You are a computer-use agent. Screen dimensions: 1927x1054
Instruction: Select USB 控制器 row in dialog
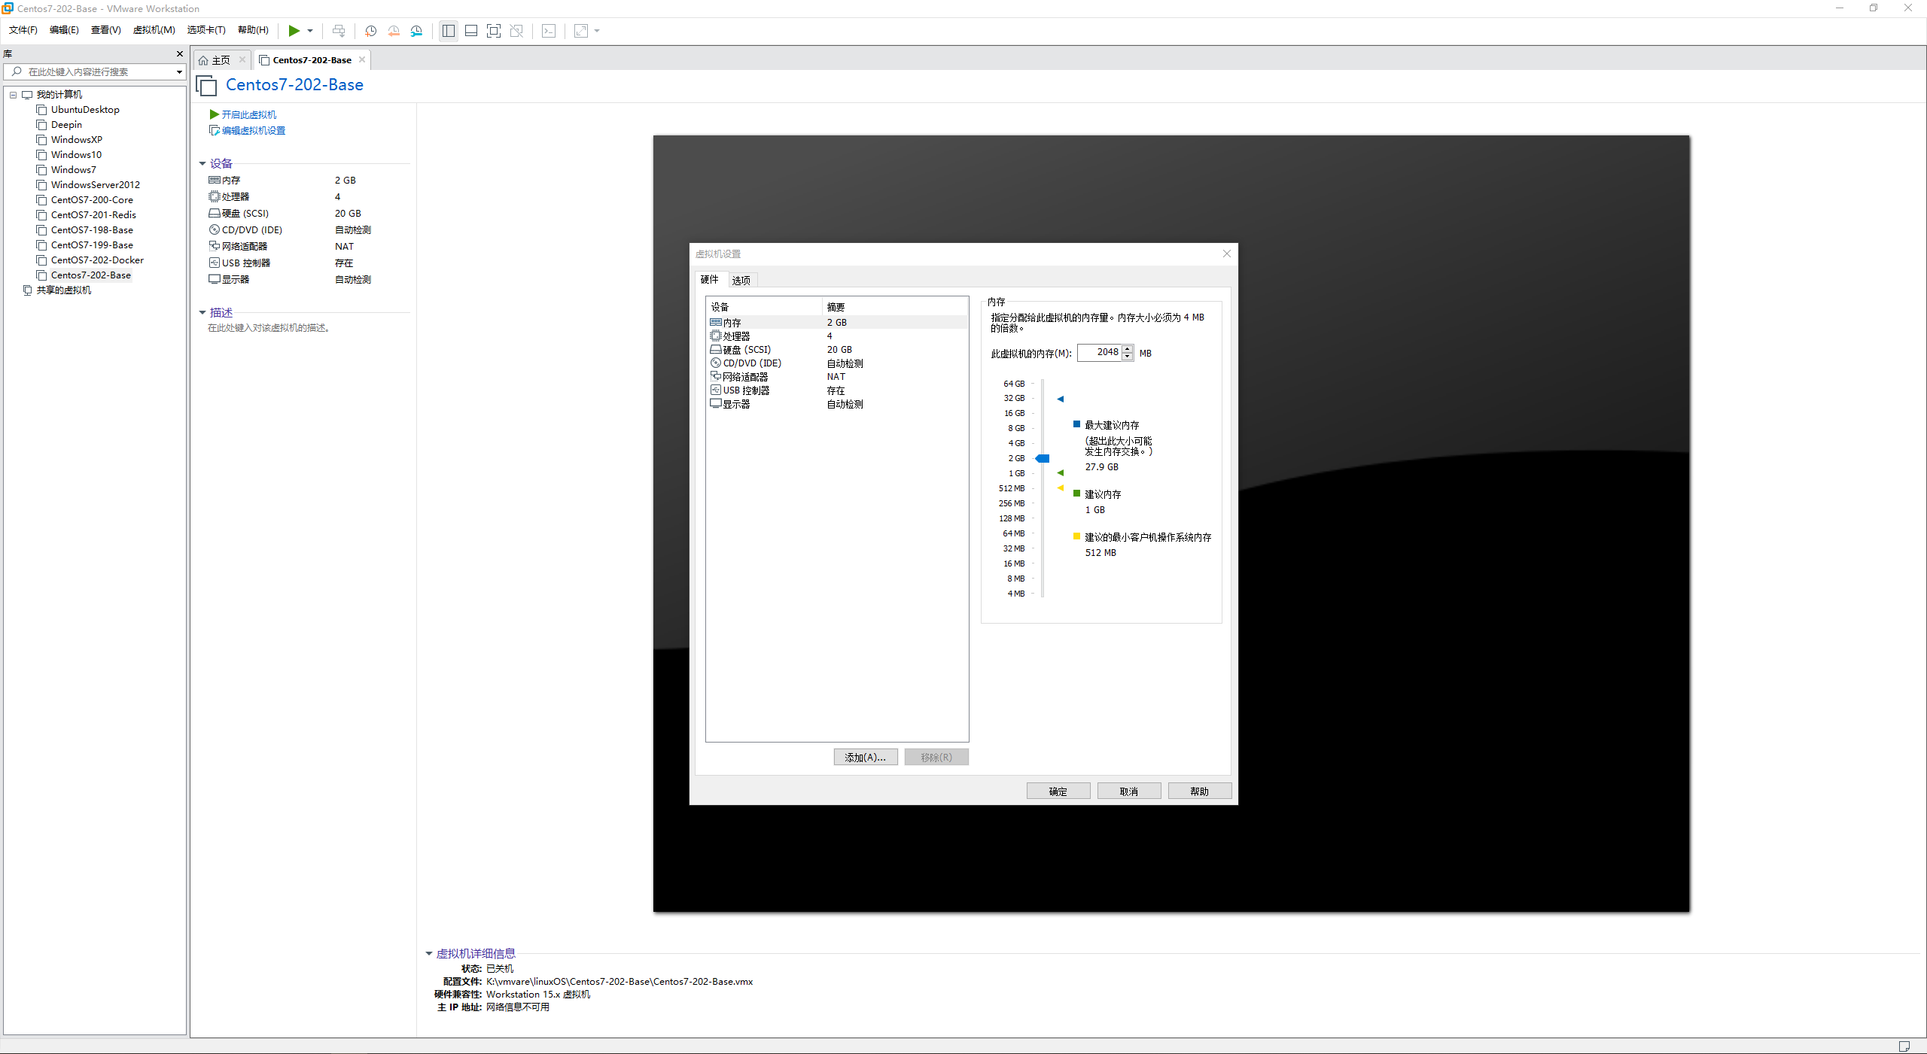pyautogui.click(x=837, y=390)
